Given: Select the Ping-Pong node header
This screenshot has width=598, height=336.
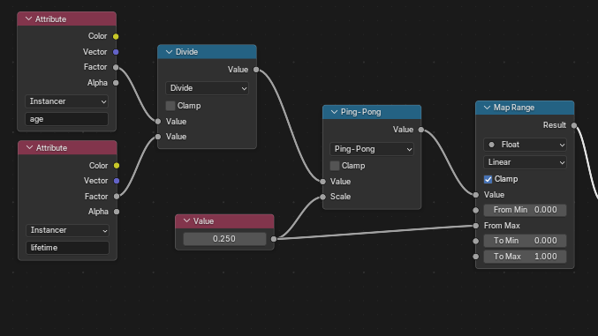Looking at the screenshot, I should tap(372, 112).
